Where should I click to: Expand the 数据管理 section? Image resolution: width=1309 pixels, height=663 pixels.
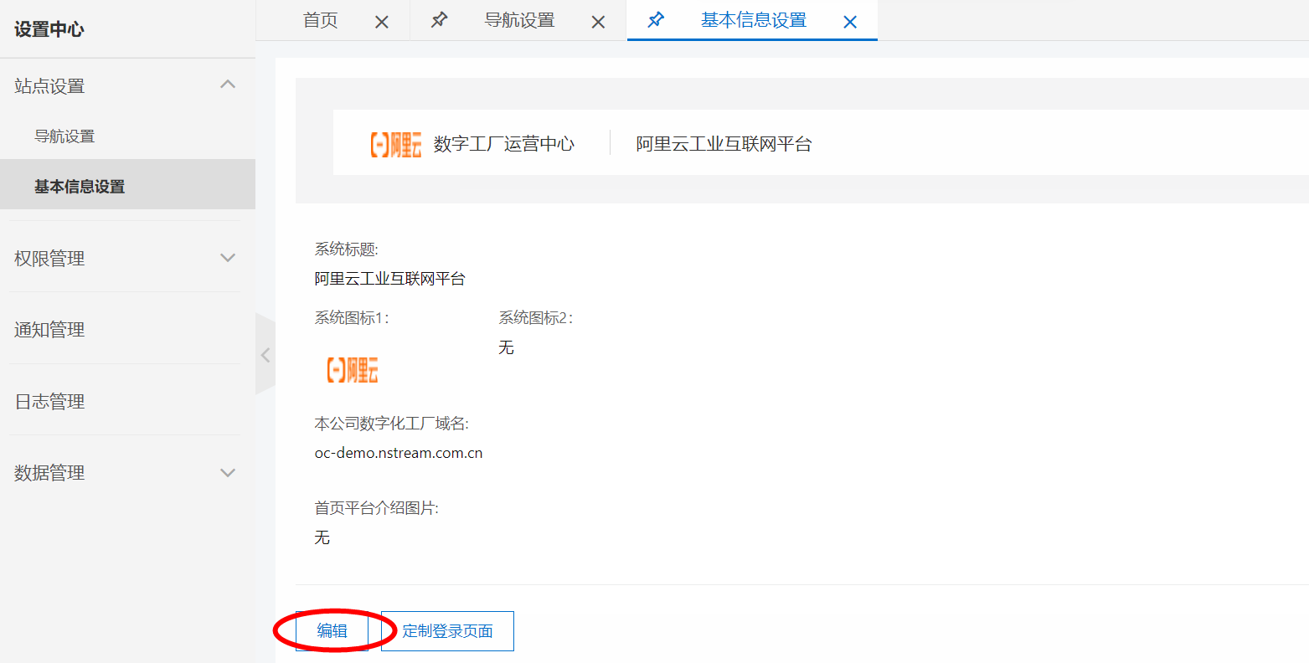click(227, 472)
